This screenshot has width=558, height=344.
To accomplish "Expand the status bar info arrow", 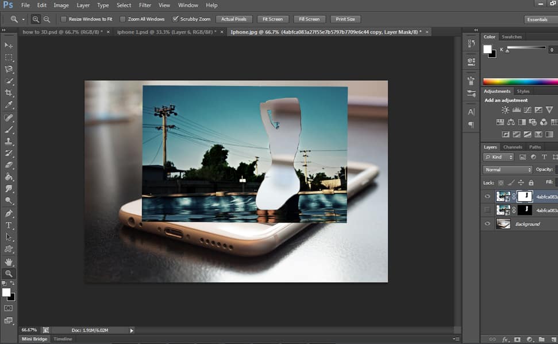I will point(132,330).
